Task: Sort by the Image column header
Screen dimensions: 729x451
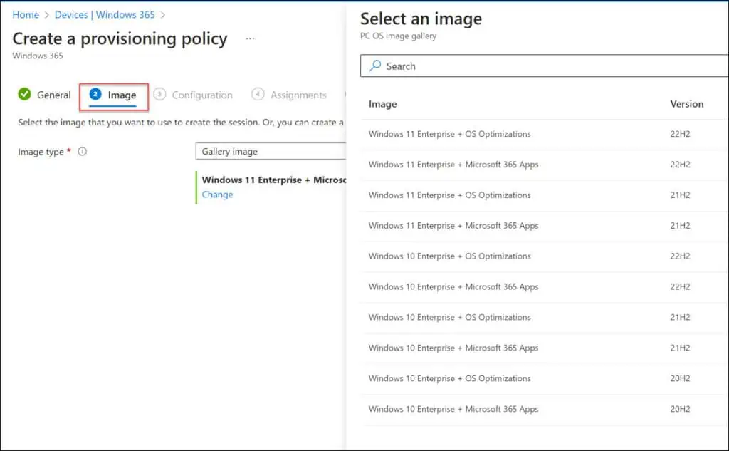Action: [x=382, y=104]
